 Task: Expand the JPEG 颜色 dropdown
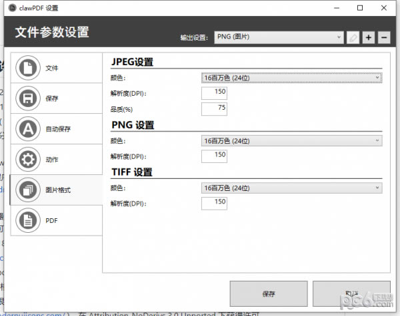click(291, 78)
